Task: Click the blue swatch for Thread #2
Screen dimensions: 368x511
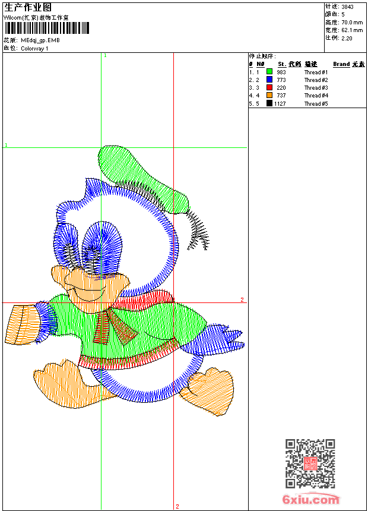Action: pyautogui.click(x=269, y=79)
